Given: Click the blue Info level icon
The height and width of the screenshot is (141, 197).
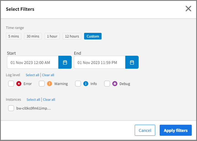Looking at the screenshot, I should (86, 84).
